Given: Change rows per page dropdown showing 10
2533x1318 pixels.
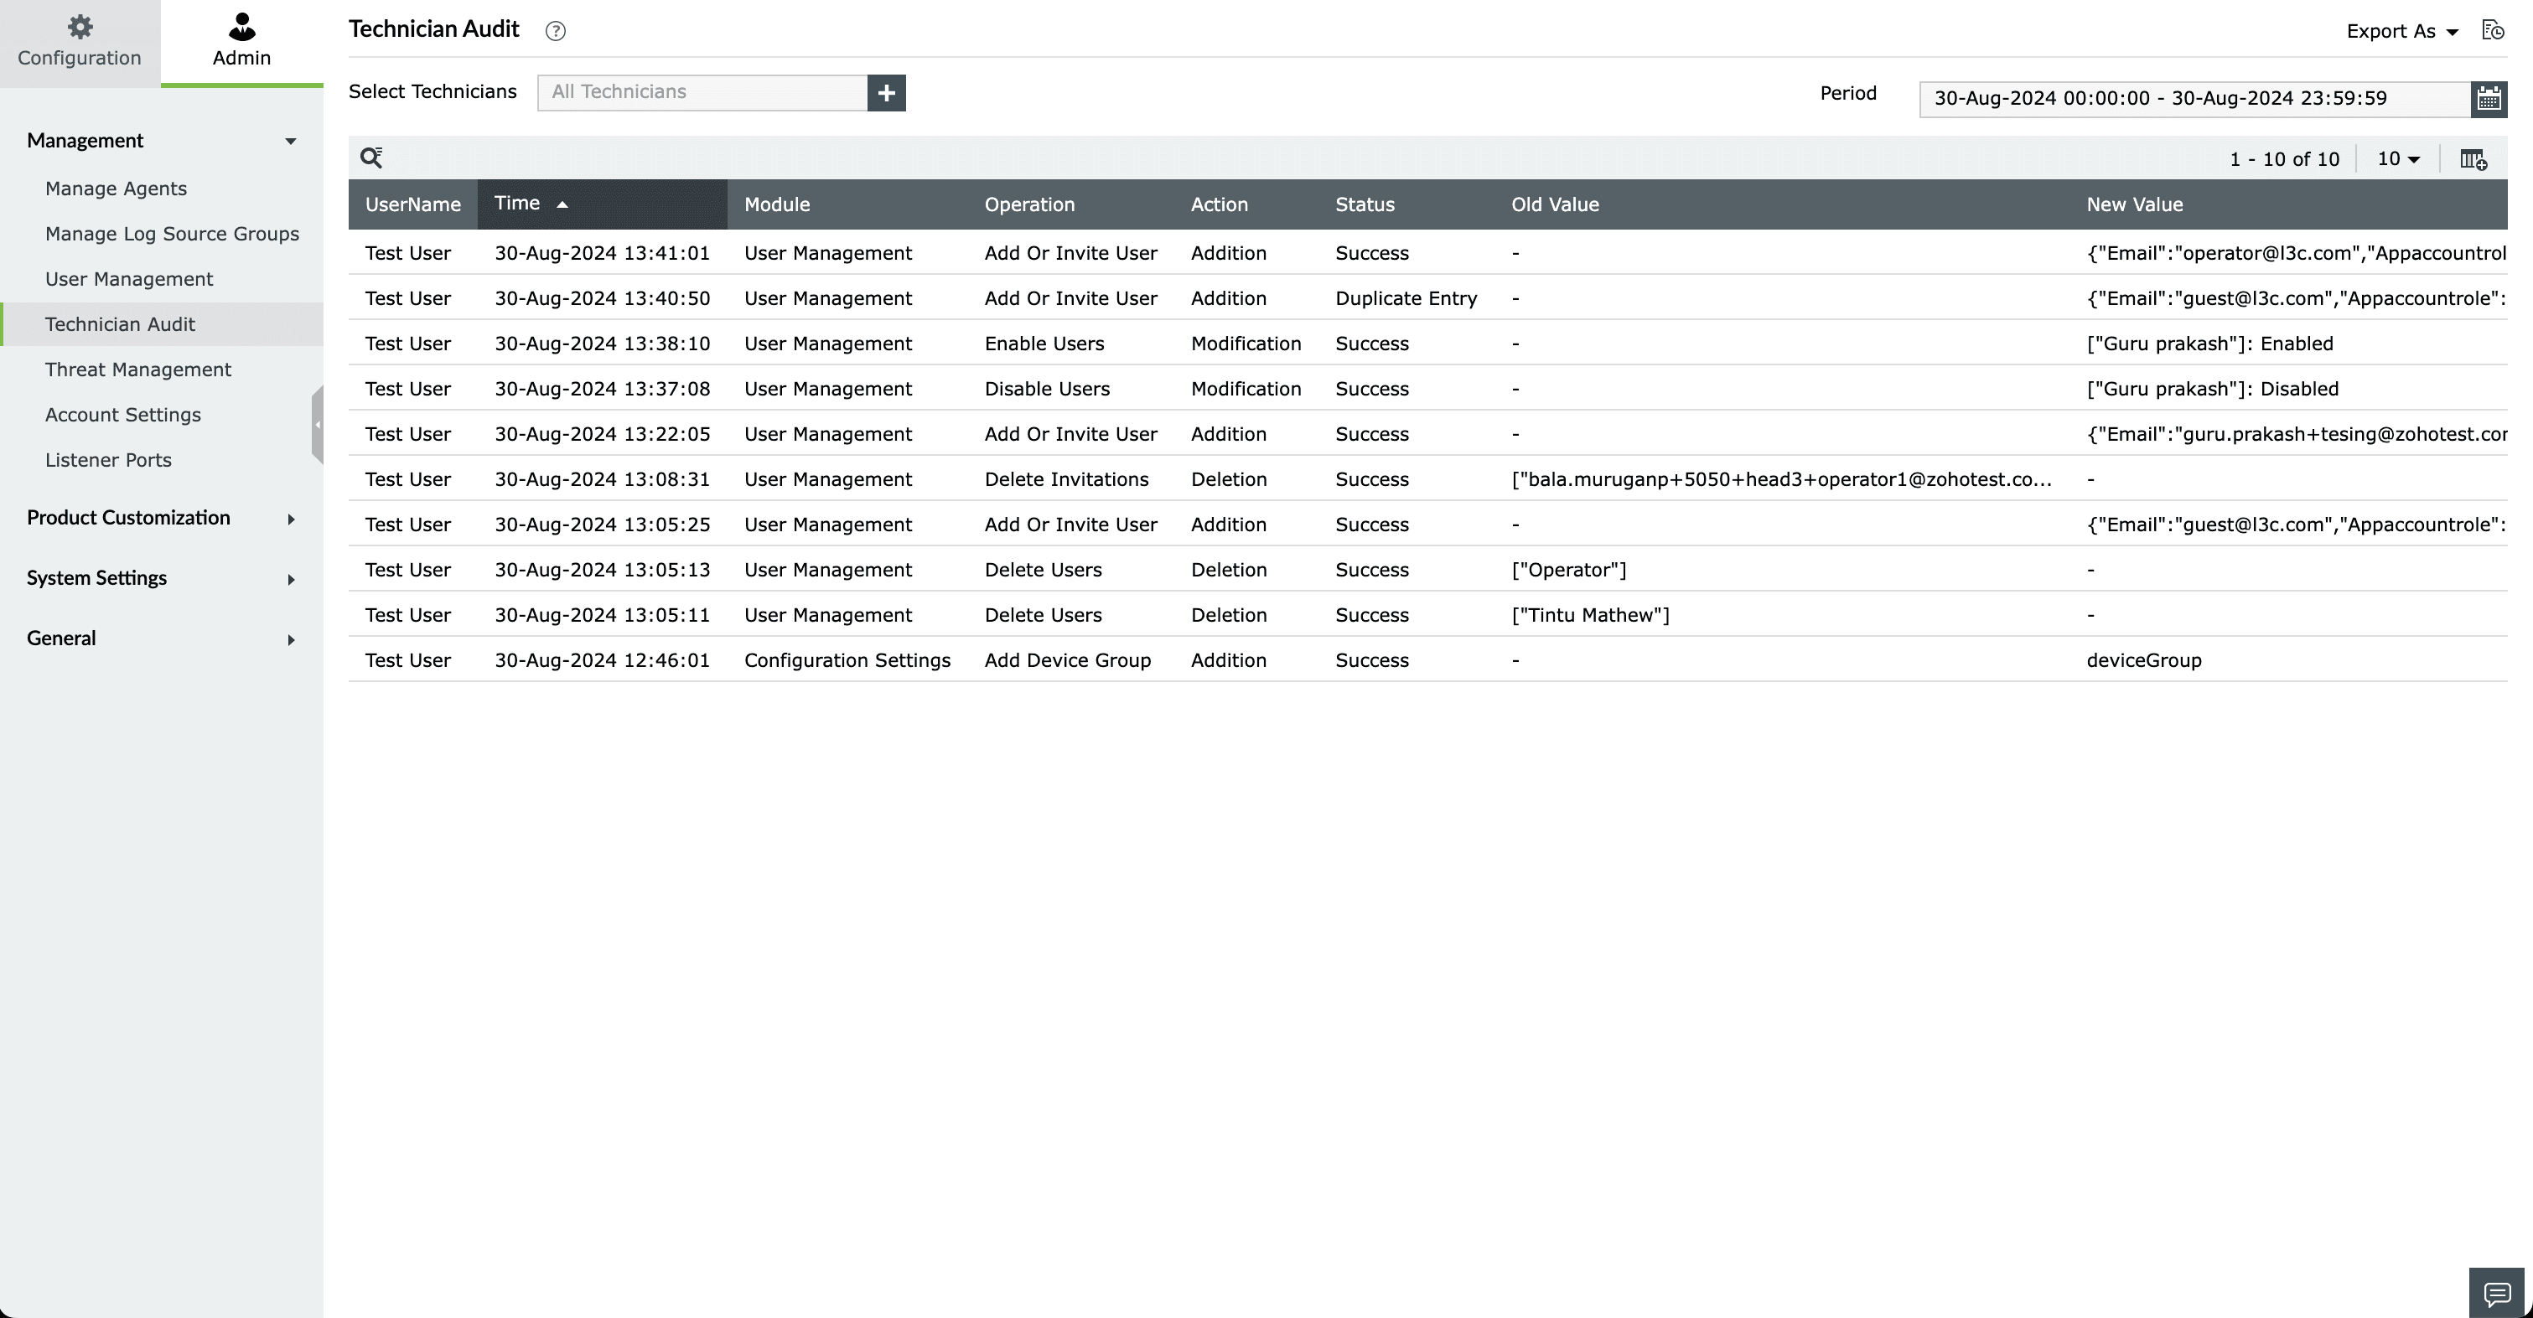Looking at the screenshot, I should [2398, 159].
